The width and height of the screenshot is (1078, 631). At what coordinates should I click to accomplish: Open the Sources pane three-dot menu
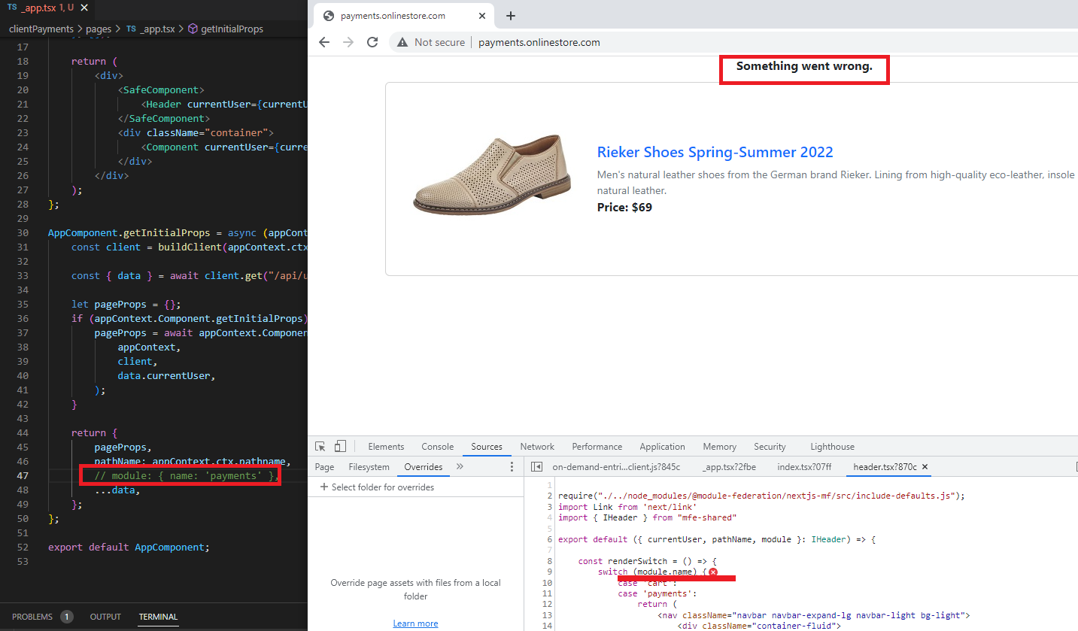click(x=512, y=467)
